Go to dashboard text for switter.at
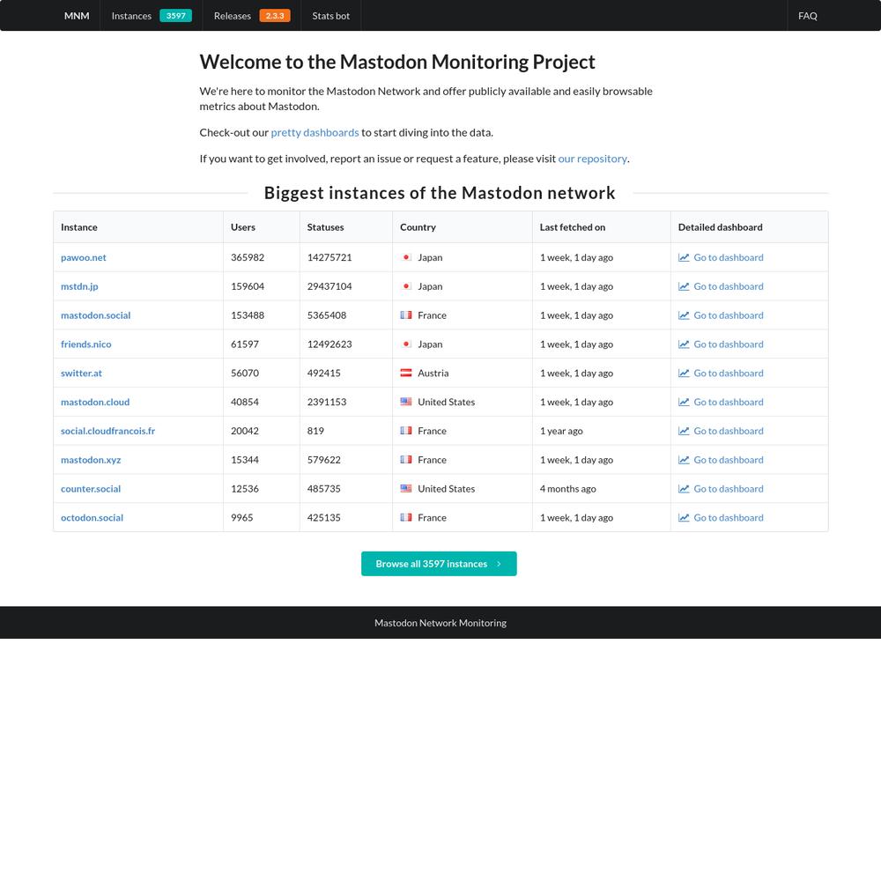 coord(729,374)
